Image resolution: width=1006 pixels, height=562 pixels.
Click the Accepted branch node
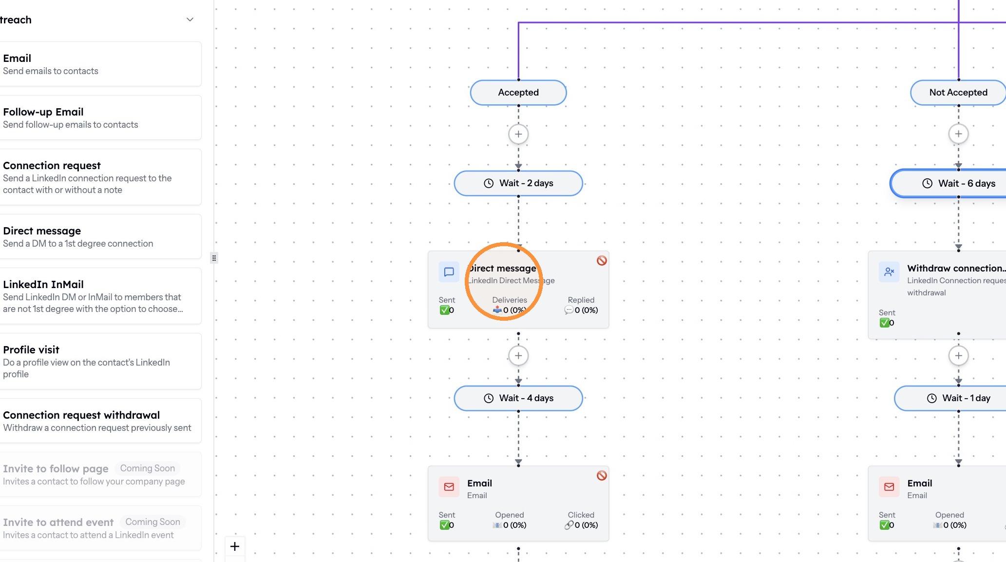[x=518, y=93]
